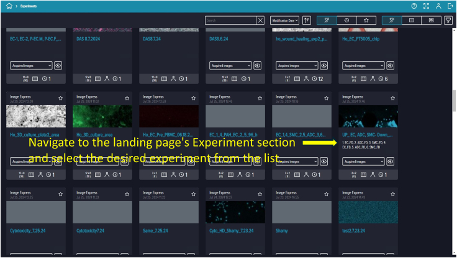This screenshot has height=258, width=457.
Task: Open Acquired images dropdown on Ho_EC_PT5005_chip card
Action: 363,66
